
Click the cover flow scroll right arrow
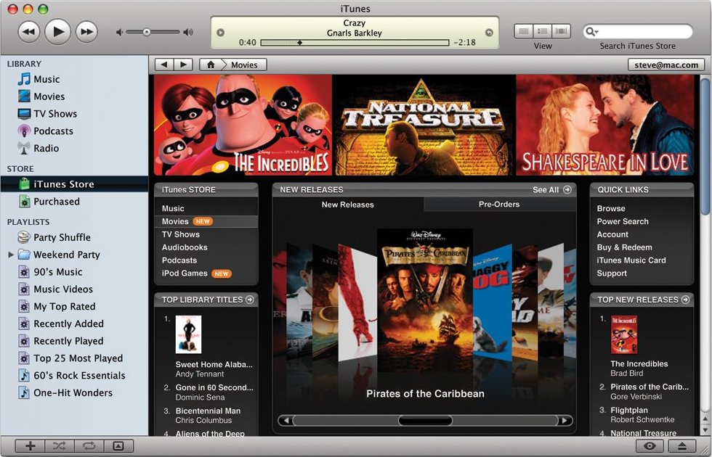pyautogui.click(x=565, y=421)
